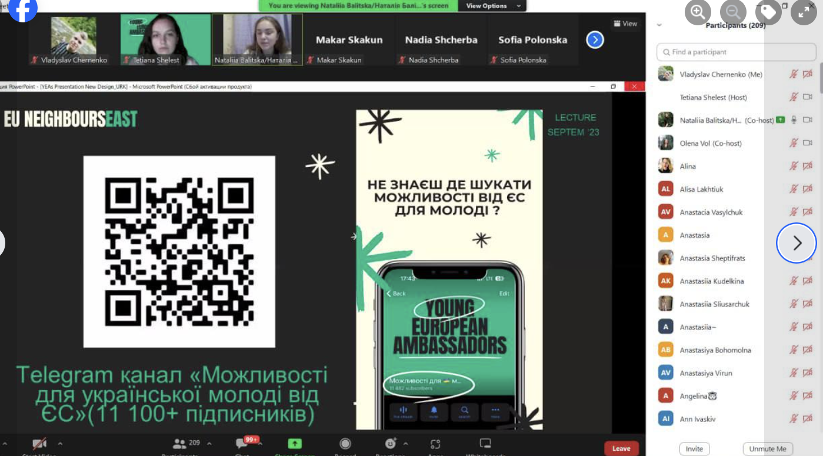Expand the caret next to Chat
The width and height of the screenshot is (823, 456).
(260, 443)
